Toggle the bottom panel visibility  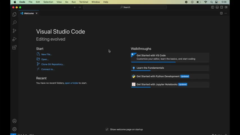(x=217, y=7)
